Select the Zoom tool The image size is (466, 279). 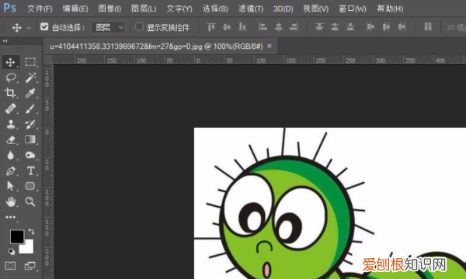[x=30, y=201]
